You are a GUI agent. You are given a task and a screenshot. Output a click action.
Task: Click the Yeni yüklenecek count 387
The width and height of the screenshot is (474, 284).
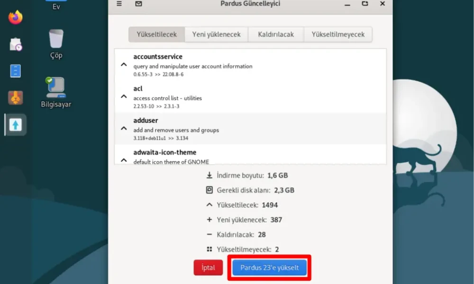[x=276, y=220]
